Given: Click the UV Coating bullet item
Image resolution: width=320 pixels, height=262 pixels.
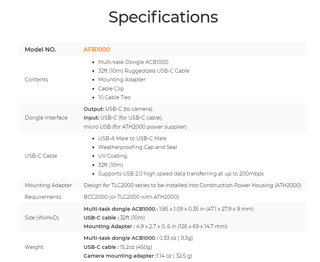Looking at the screenshot, I should coord(112,156).
